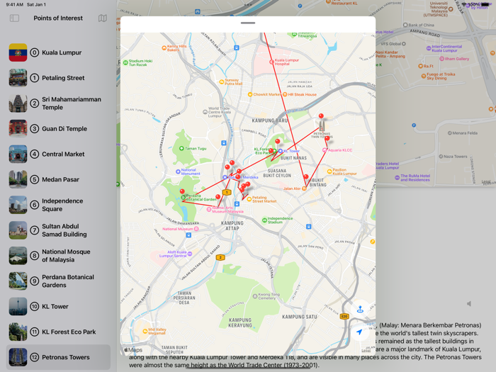
Task: Tap the battery indicator in status bar
Action: (x=485, y=4)
